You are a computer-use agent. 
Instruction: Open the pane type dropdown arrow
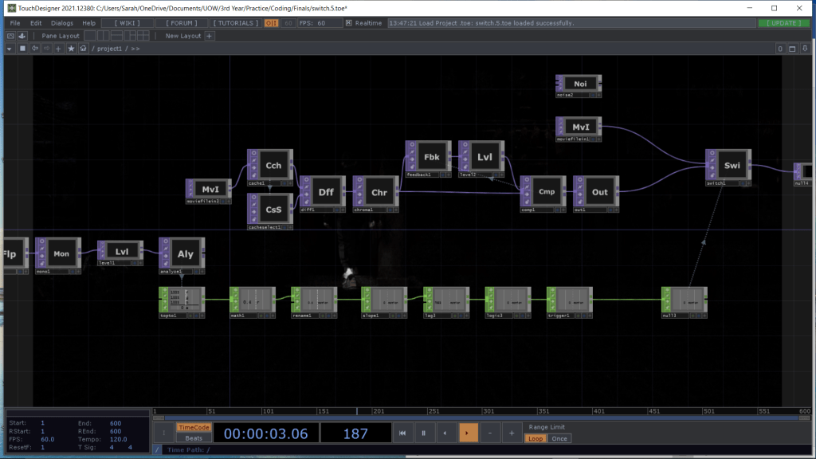pyautogui.click(x=10, y=49)
